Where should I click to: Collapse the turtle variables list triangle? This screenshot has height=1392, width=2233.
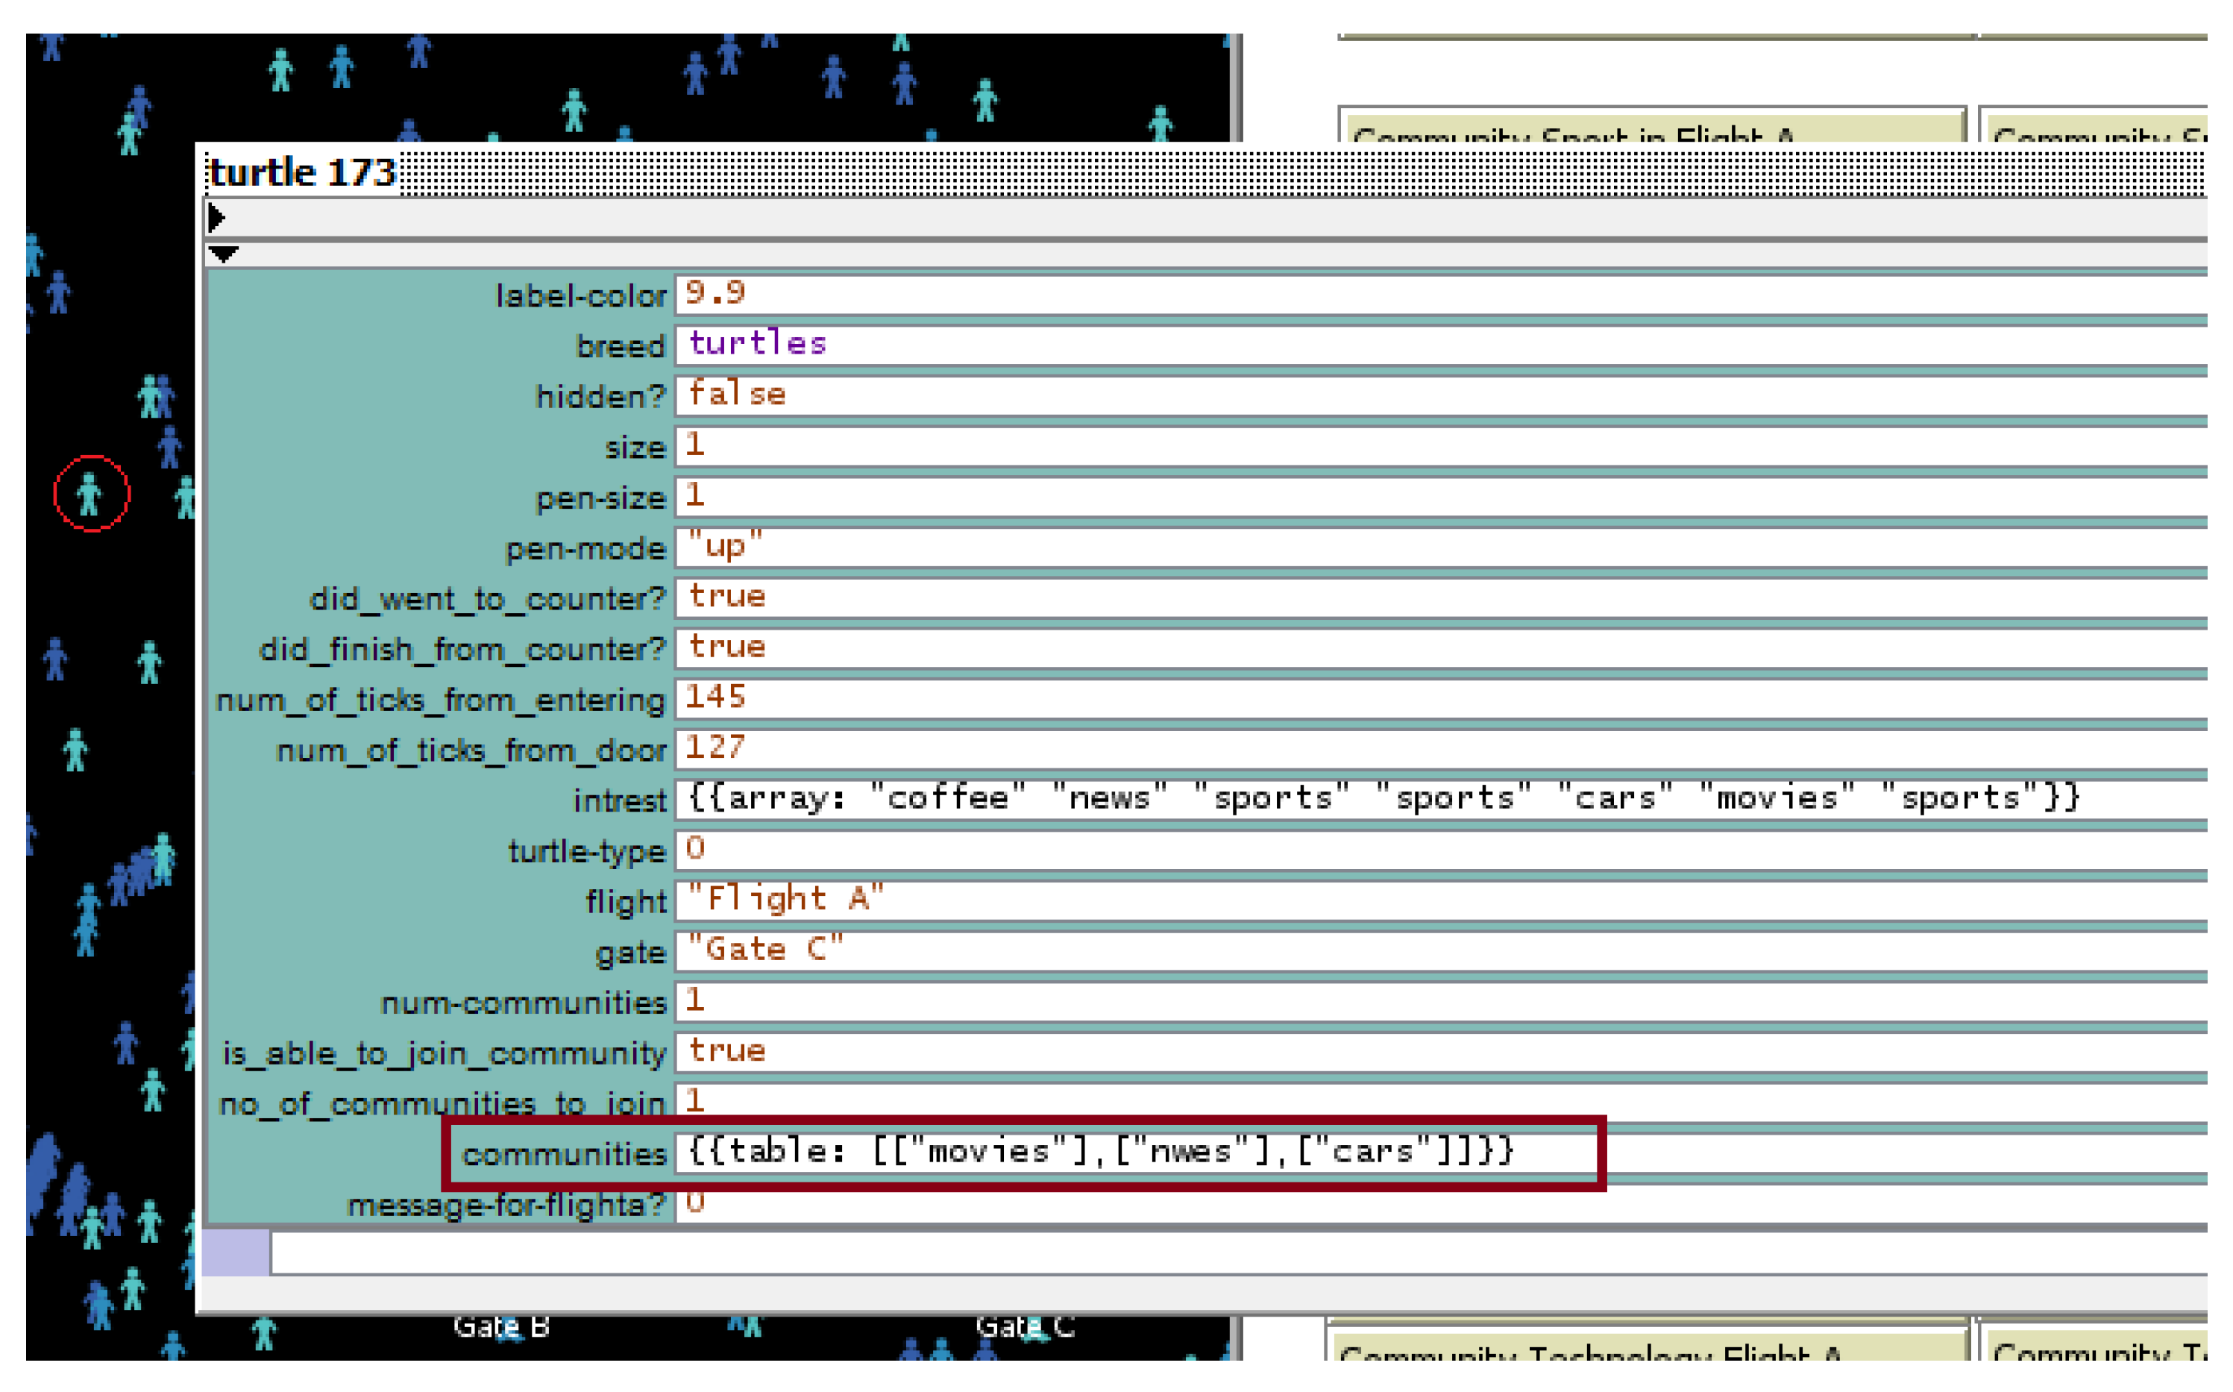coord(224,253)
